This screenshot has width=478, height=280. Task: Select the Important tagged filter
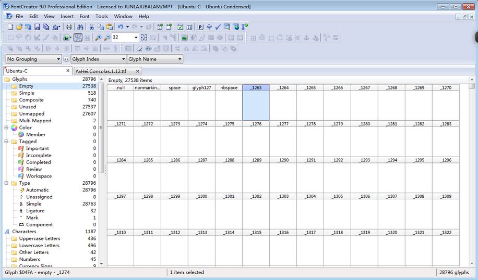[37, 148]
